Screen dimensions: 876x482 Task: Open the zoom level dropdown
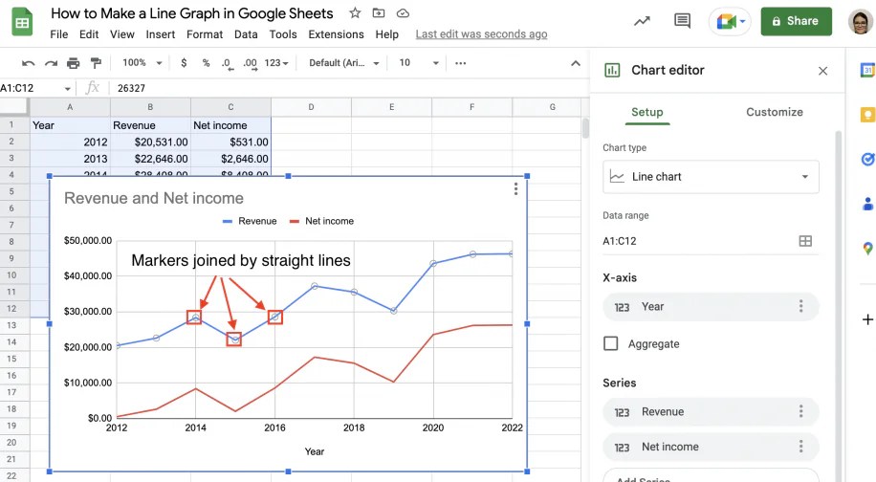[142, 63]
